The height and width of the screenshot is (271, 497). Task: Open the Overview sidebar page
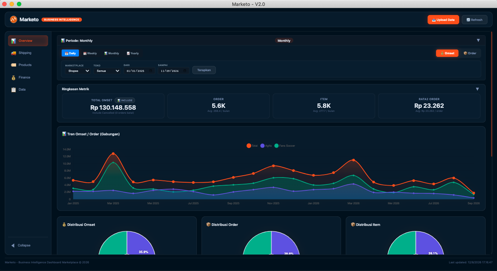point(28,41)
